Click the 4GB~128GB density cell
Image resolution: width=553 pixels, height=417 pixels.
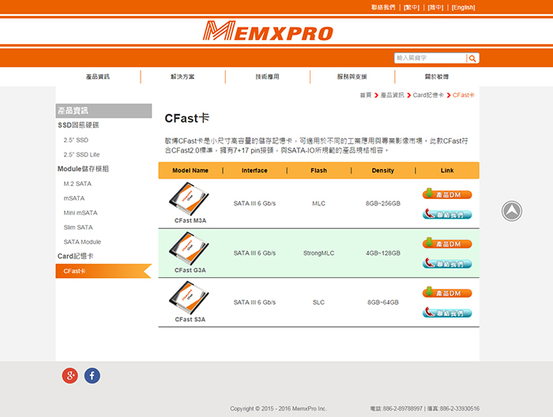pyautogui.click(x=382, y=253)
